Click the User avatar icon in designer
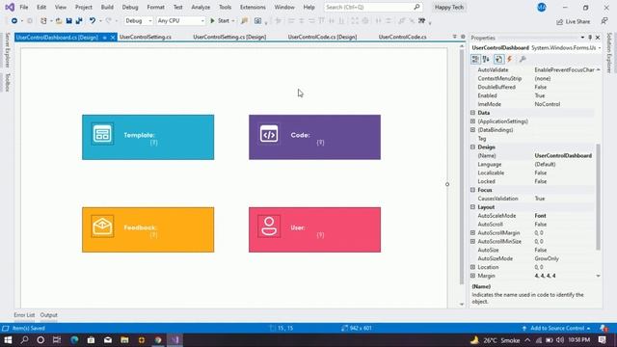Viewport: 617px width, 347px height. (x=269, y=227)
